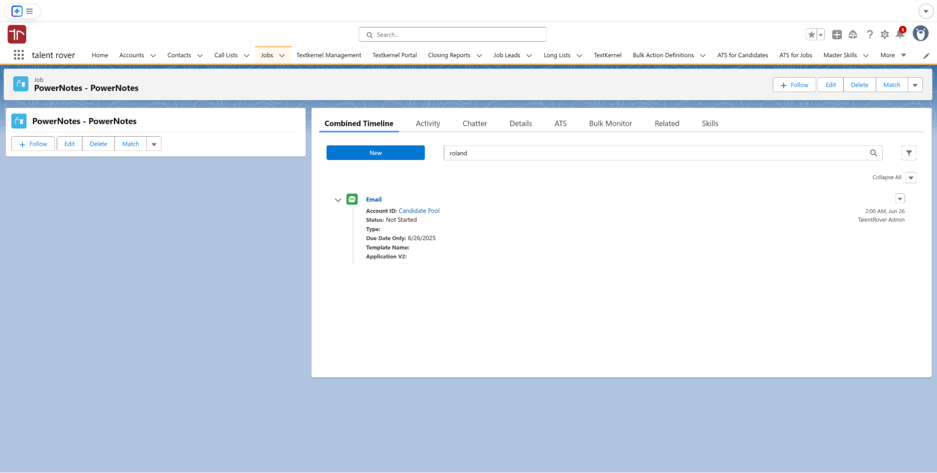
Task: Open the Candidate Pool account link
Action: [x=419, y=211]
